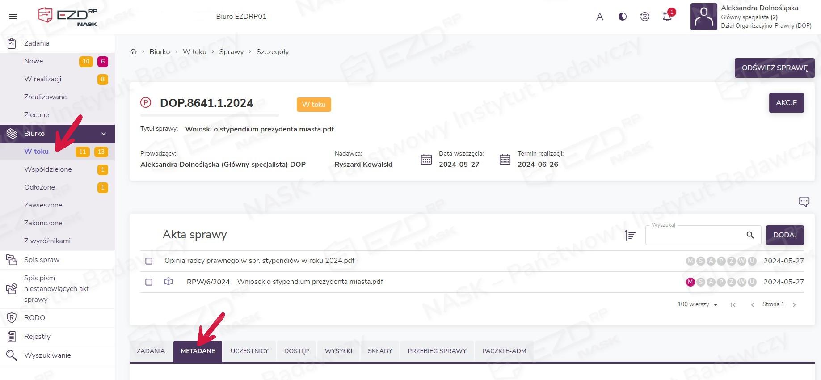Open the hamburger menu icon
This screenshot has height=380, width=821.
pyautogui.click(x=13, y=17)
